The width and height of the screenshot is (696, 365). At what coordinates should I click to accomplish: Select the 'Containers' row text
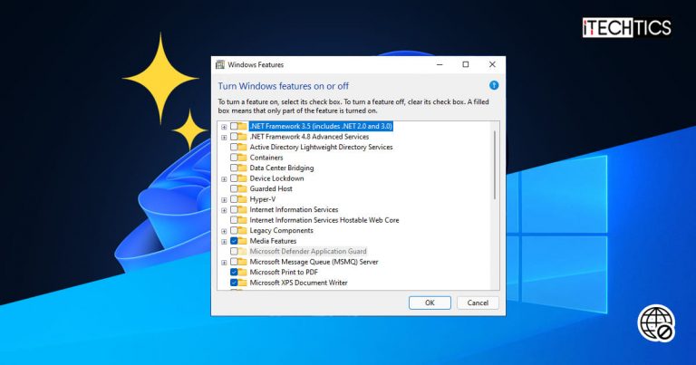click(x=266, y=158)
